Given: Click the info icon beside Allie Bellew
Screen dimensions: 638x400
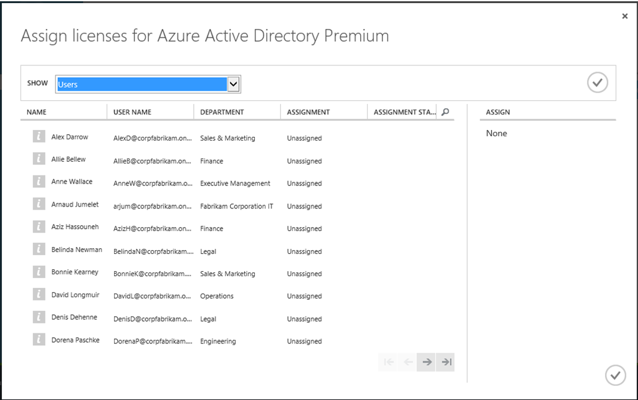Looking at the screenshot, I should pos(39,159).
